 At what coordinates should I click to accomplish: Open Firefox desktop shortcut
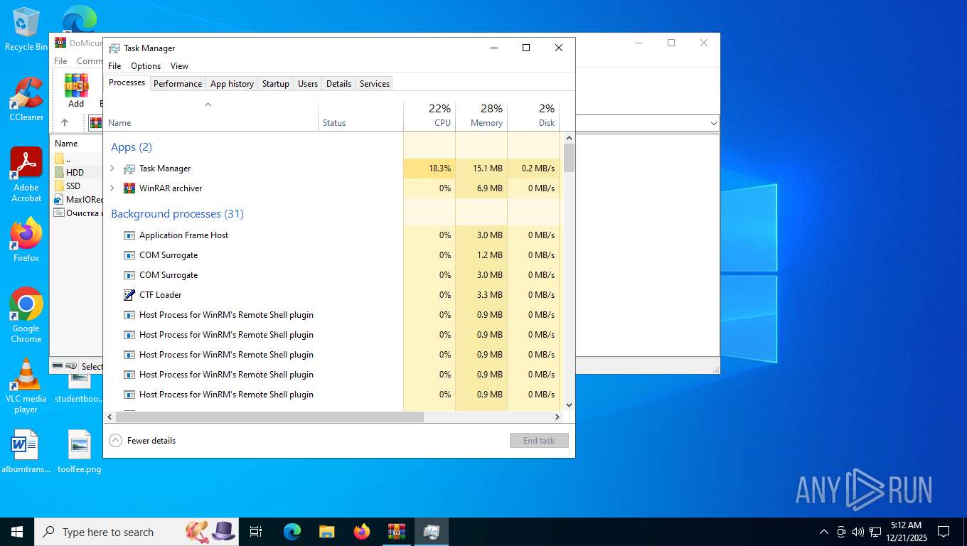click(26, 240)
